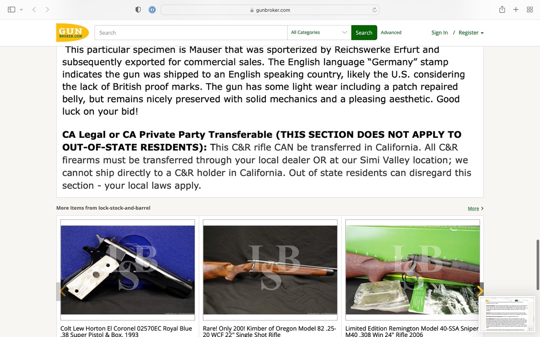
Task: Expand the All Categories dropdown
Action: 319,32
